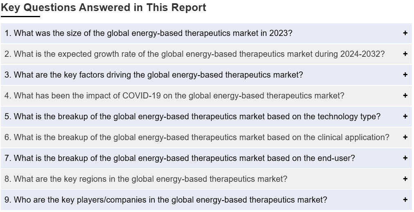Toggle the plus icon for the COVID-19 question
This screenshot has height=212, width=414.
click(x=405, y=96)
